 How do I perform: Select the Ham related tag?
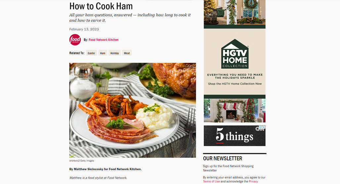[x=103, y=53]
